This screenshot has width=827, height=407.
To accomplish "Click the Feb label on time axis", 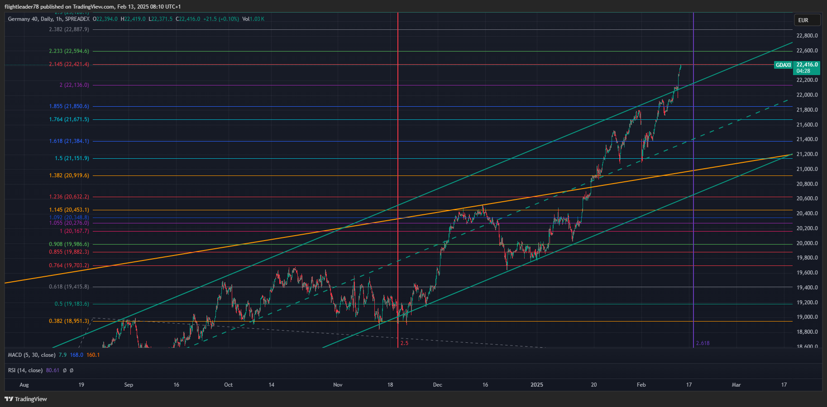I will pos(641,385).
